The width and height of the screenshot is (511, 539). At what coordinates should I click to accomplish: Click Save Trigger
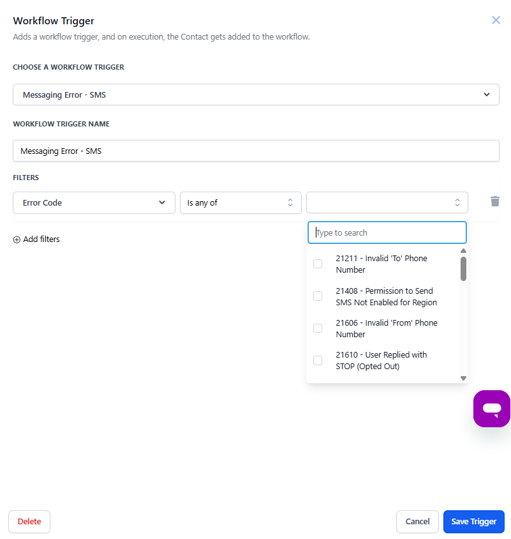473,521
